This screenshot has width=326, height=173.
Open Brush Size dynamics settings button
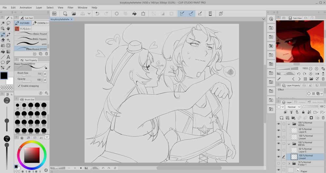point(45,74)
